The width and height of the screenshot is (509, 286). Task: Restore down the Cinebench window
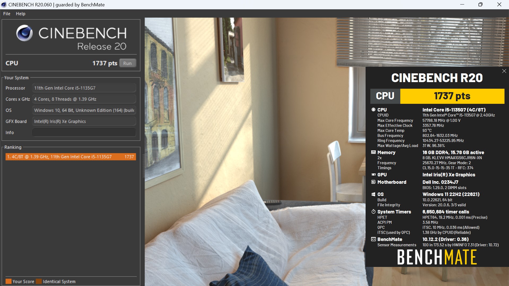tap(480, 5)
